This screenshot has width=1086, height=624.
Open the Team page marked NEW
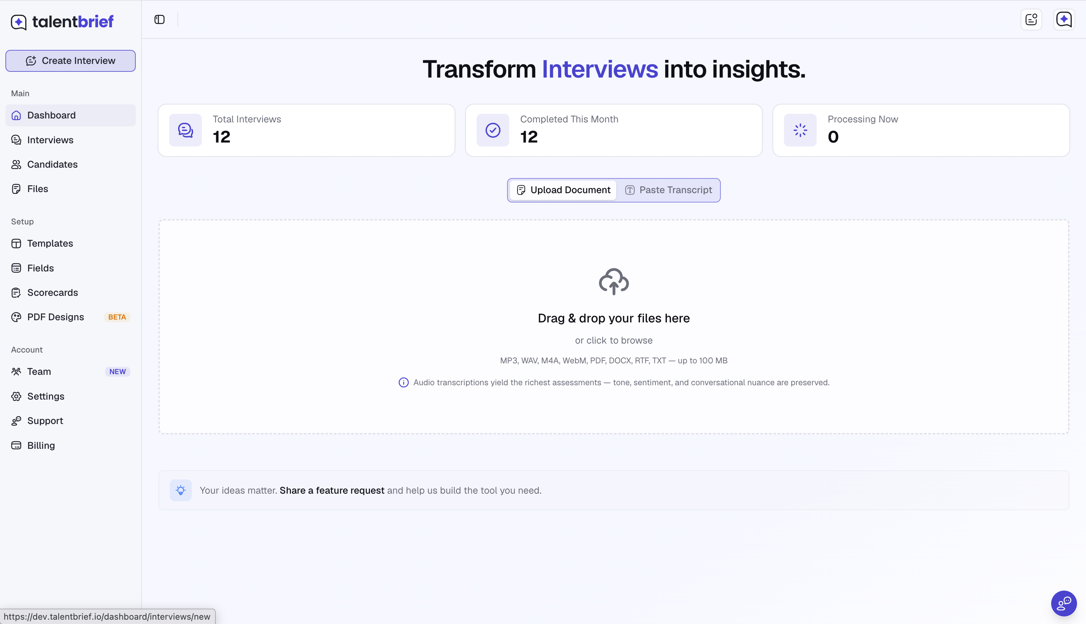click(x=38, y=371)
